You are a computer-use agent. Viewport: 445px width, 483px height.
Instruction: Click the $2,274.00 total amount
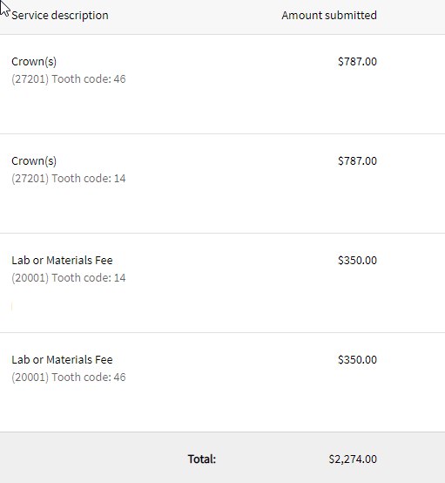tap(353, 459)
